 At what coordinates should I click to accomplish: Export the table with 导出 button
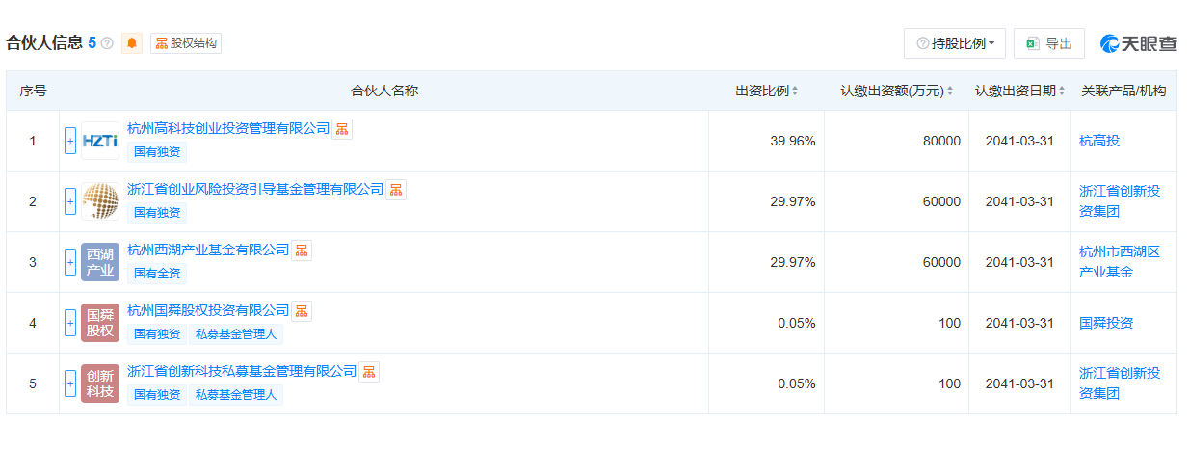[1049, 43]
